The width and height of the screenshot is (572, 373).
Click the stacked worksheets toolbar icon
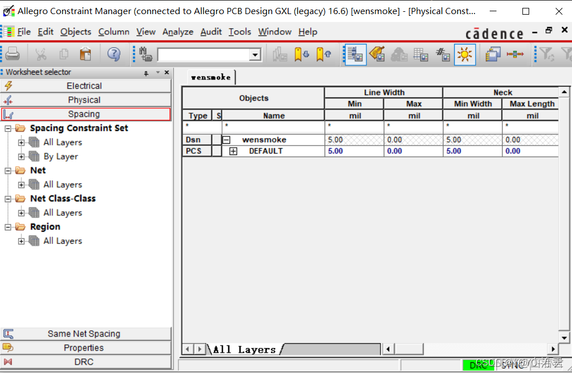click(x=493, y=55)
